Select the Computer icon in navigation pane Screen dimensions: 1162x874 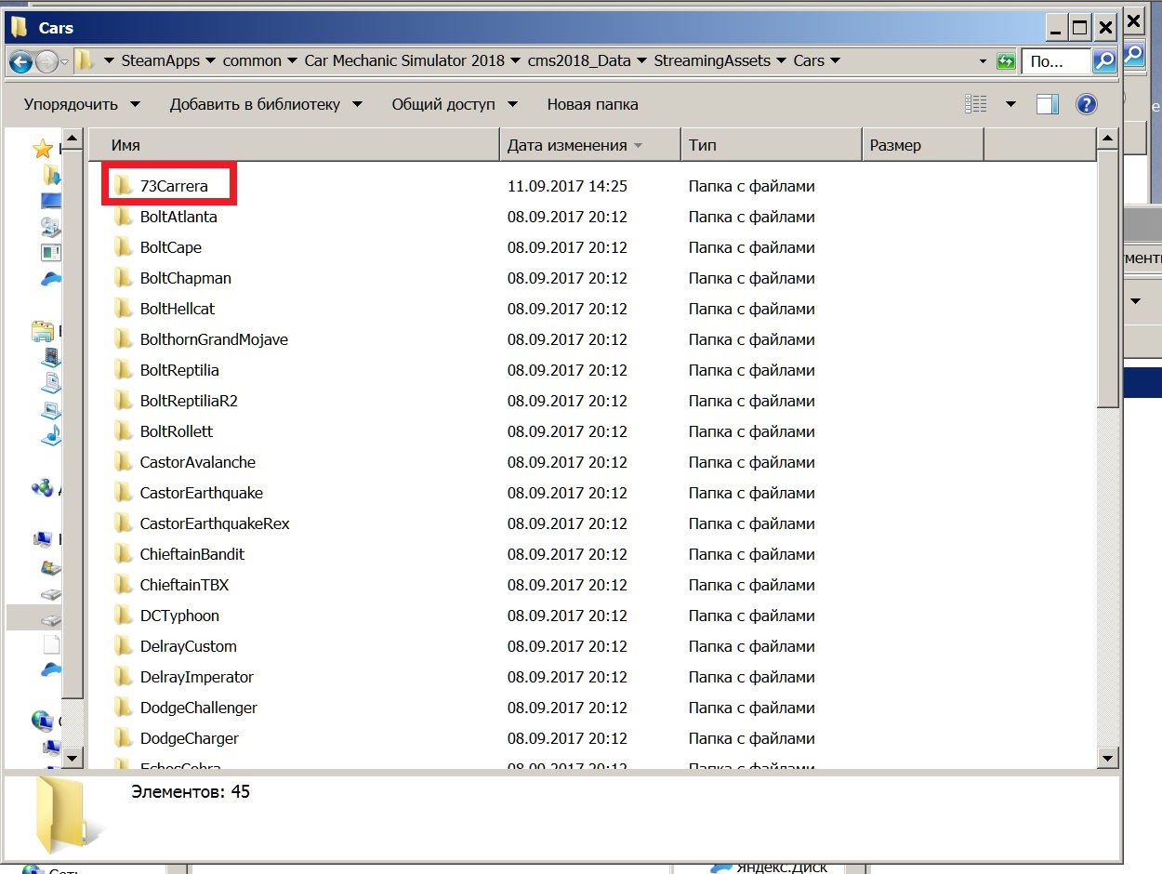point(43,539)
